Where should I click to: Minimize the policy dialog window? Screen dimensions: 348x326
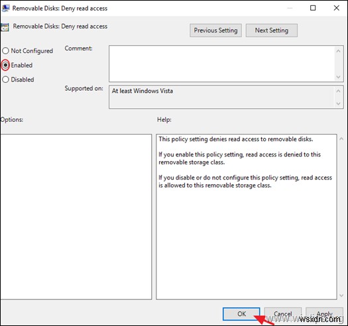point(290,8)
